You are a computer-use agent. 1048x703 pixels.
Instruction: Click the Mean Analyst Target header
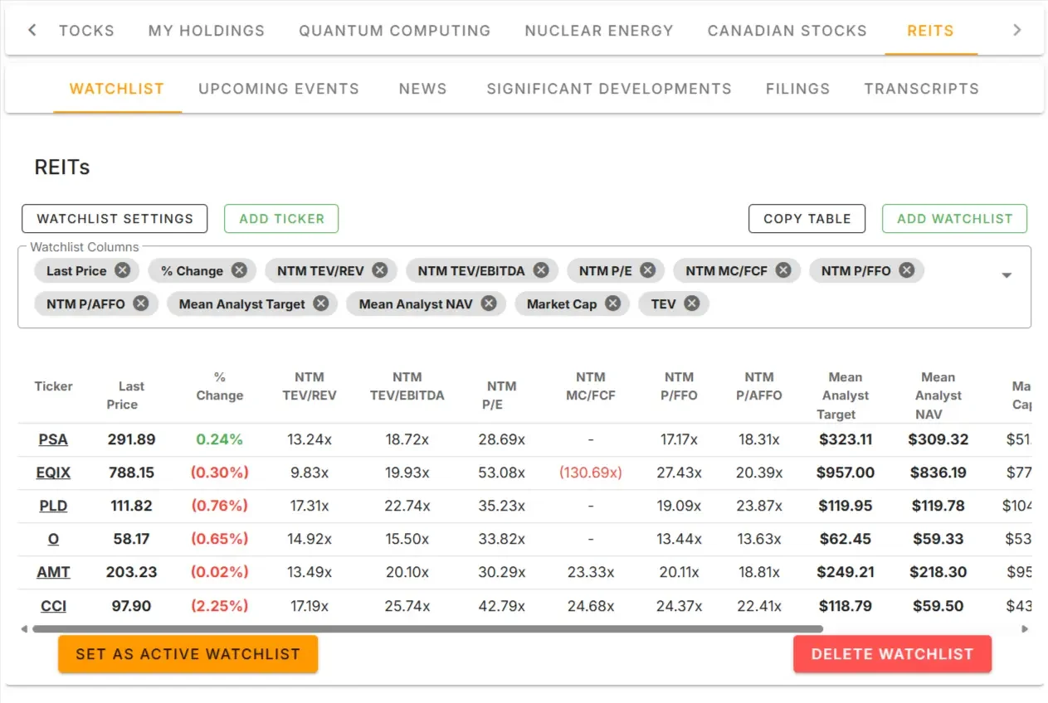click(x=846, y=395)
